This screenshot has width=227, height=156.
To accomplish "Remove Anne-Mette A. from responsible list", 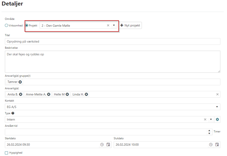I will [49, 94].
